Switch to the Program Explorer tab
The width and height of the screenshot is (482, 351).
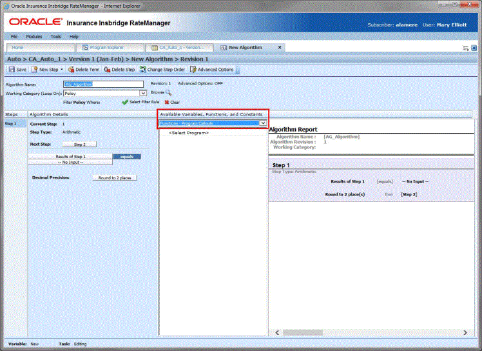click(110, 47)
